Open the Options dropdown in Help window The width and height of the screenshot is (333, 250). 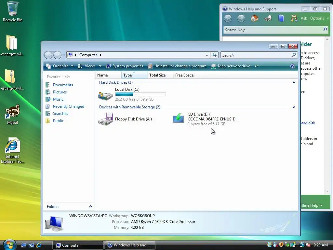pos(319,18)
